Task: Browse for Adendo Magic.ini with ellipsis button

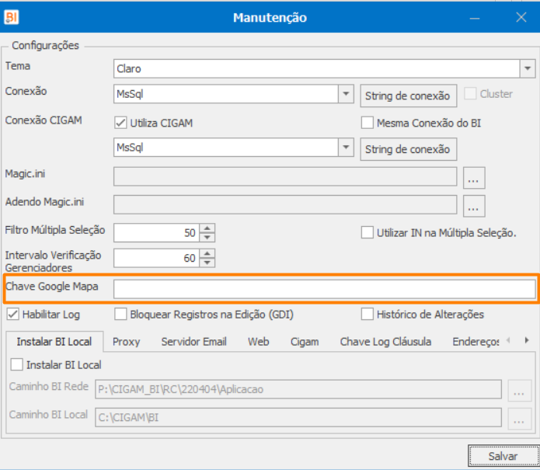Action: pos(474,205)
